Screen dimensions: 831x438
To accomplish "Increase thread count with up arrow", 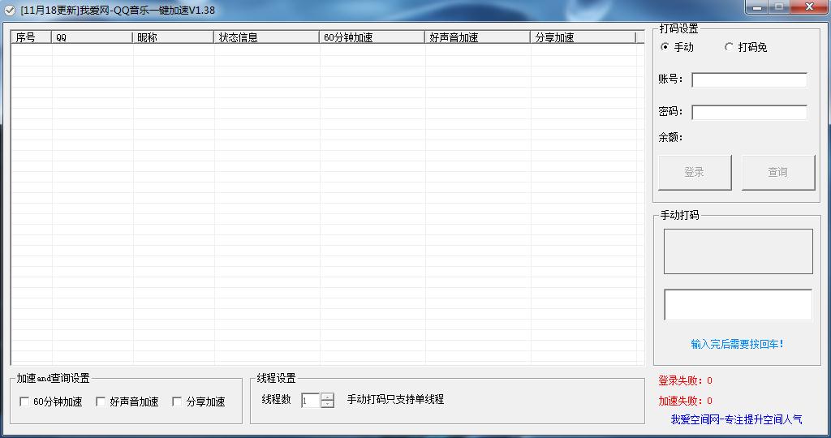I will coord(328,397).
